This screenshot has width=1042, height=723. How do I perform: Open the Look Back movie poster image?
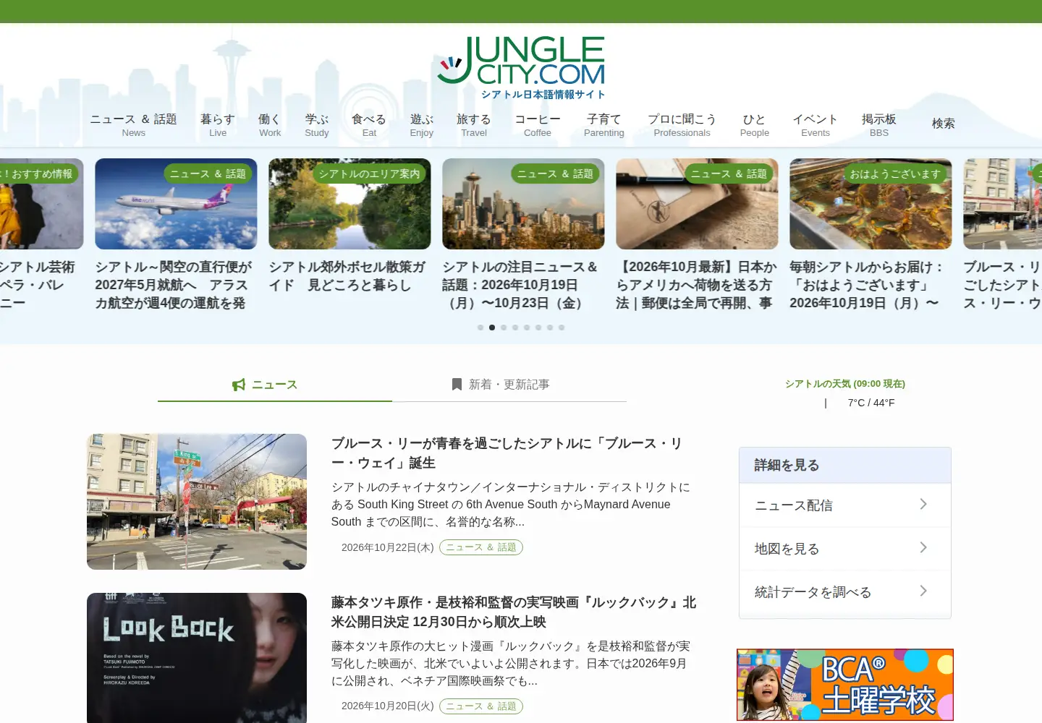pyautogui.click(x=197, y=658)
